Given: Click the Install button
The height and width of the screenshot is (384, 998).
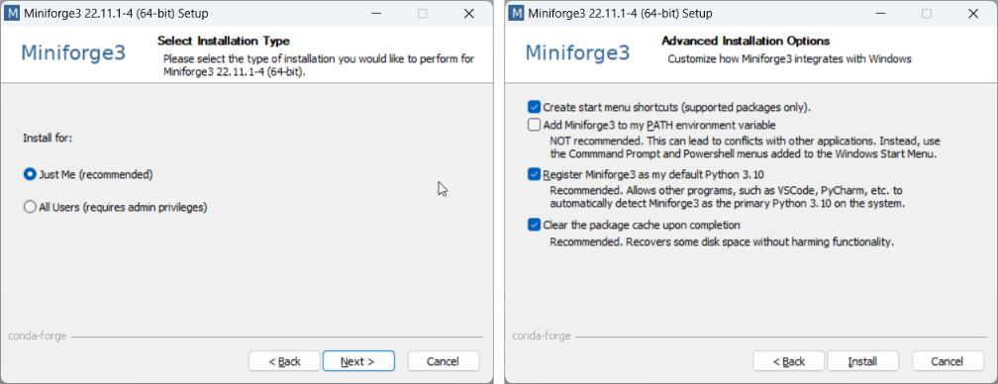Looking at the screenshot, I should pyautogui.click(x=862, y=361).
